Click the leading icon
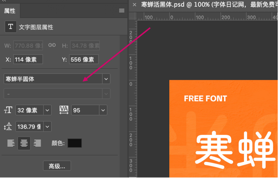This screenshot has width=279, height=178. 8,126
